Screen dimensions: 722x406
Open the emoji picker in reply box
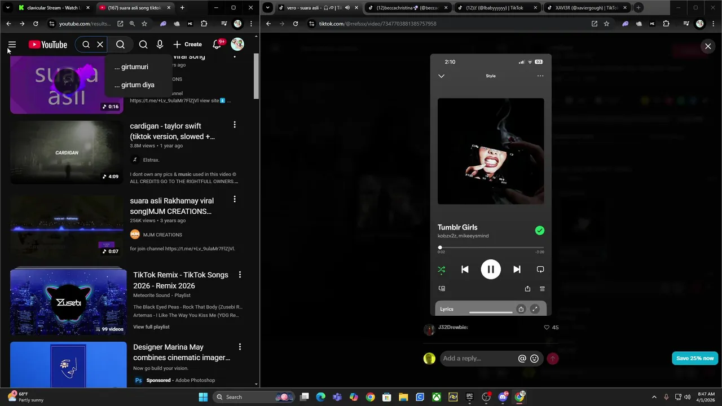click(x=534, y=359)
